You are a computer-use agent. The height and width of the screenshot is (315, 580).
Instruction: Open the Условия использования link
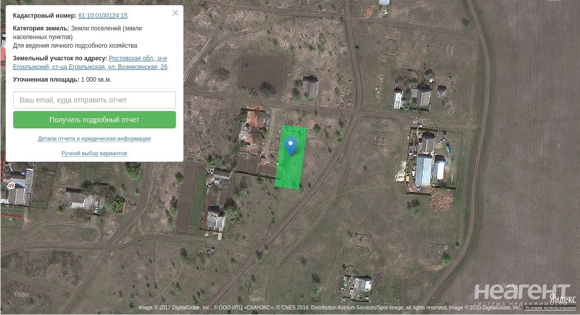coord(551,308)
